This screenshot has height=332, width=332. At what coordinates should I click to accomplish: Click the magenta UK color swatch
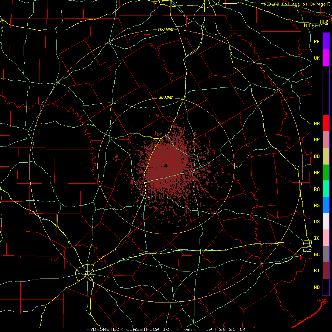[326, 58]
